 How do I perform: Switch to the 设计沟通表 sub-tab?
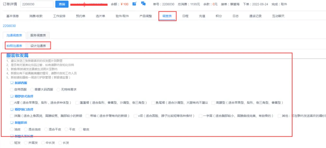point(38,46)
